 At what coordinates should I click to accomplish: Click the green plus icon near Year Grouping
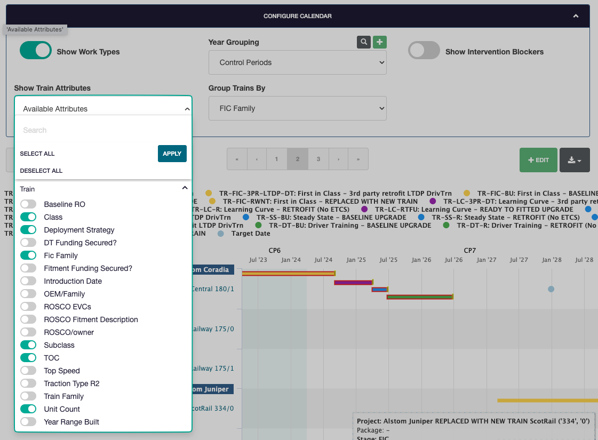pos(379,42)
